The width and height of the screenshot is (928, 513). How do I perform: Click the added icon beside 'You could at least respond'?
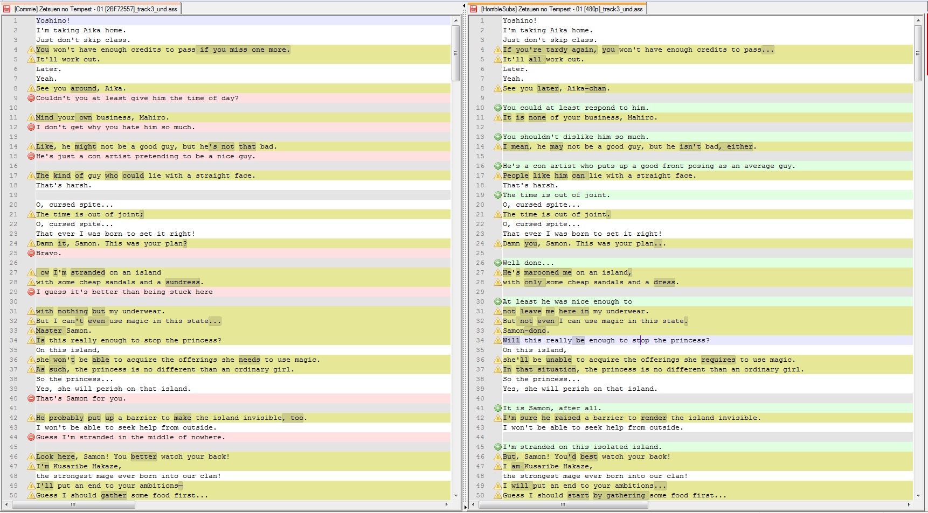pyautogui.click(x=498, y=108)
